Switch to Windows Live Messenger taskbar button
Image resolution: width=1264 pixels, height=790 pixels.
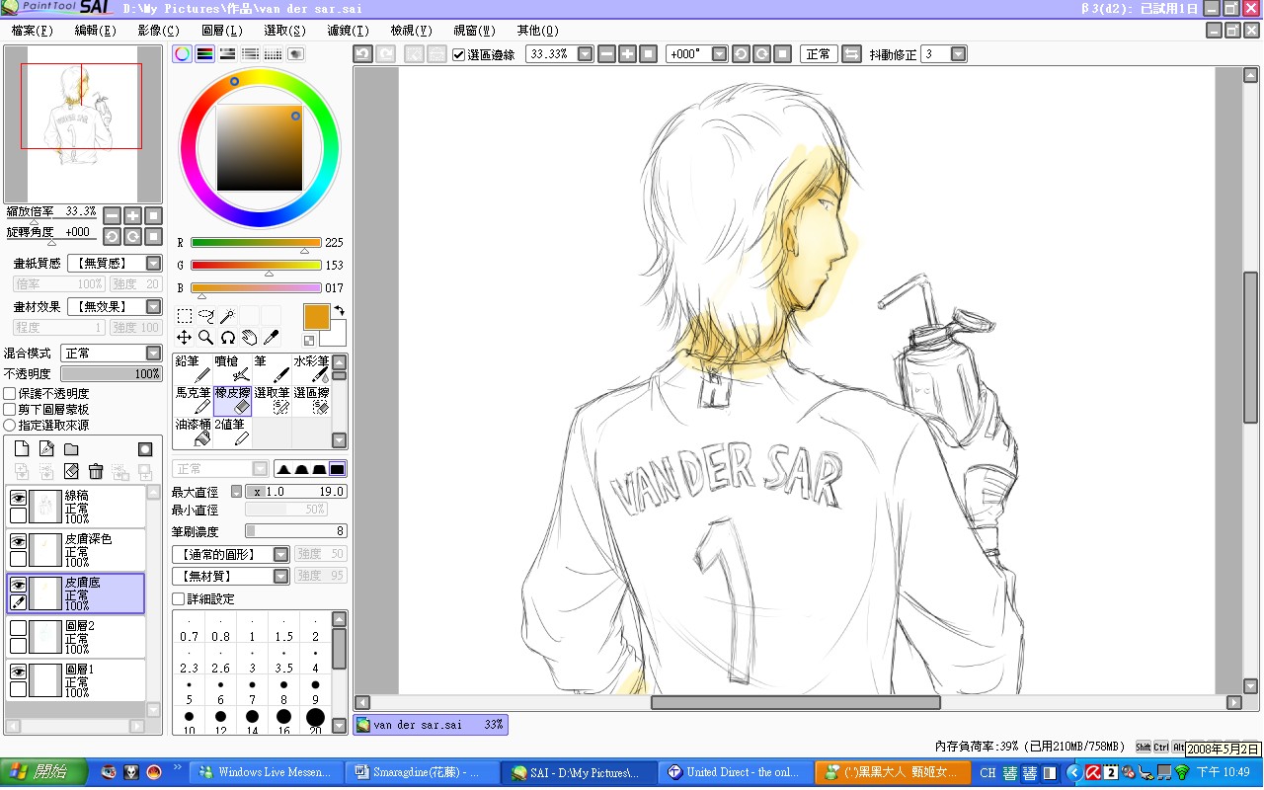[266, 772]
